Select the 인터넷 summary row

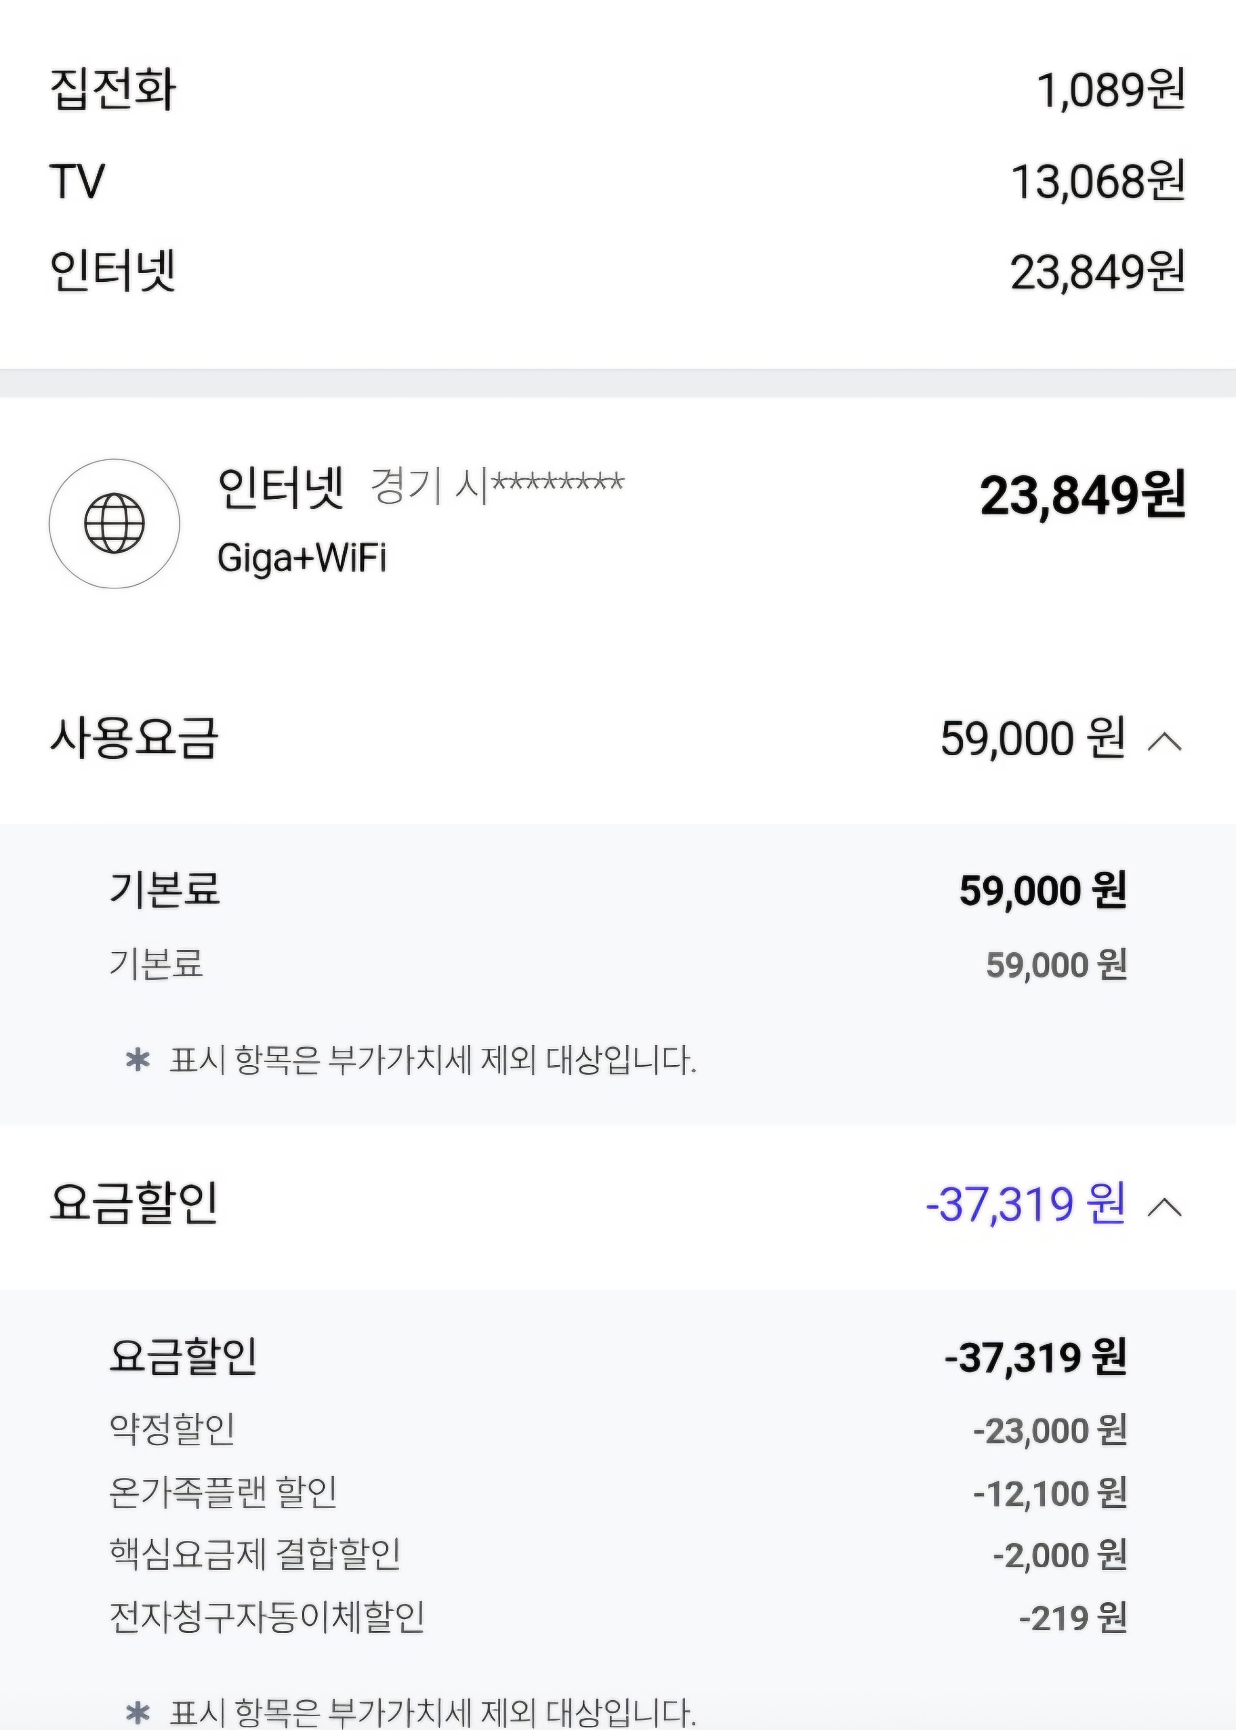pos(617,272)
